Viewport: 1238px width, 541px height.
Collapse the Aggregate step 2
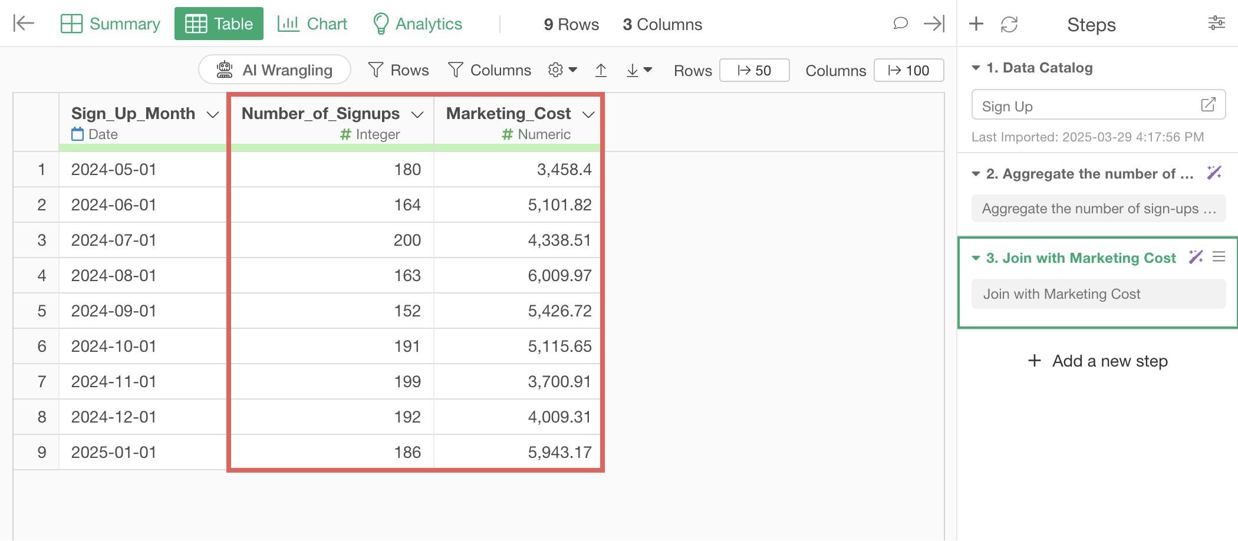pos(976,174)
